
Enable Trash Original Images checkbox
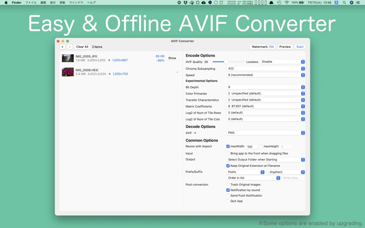click(228, 185)
